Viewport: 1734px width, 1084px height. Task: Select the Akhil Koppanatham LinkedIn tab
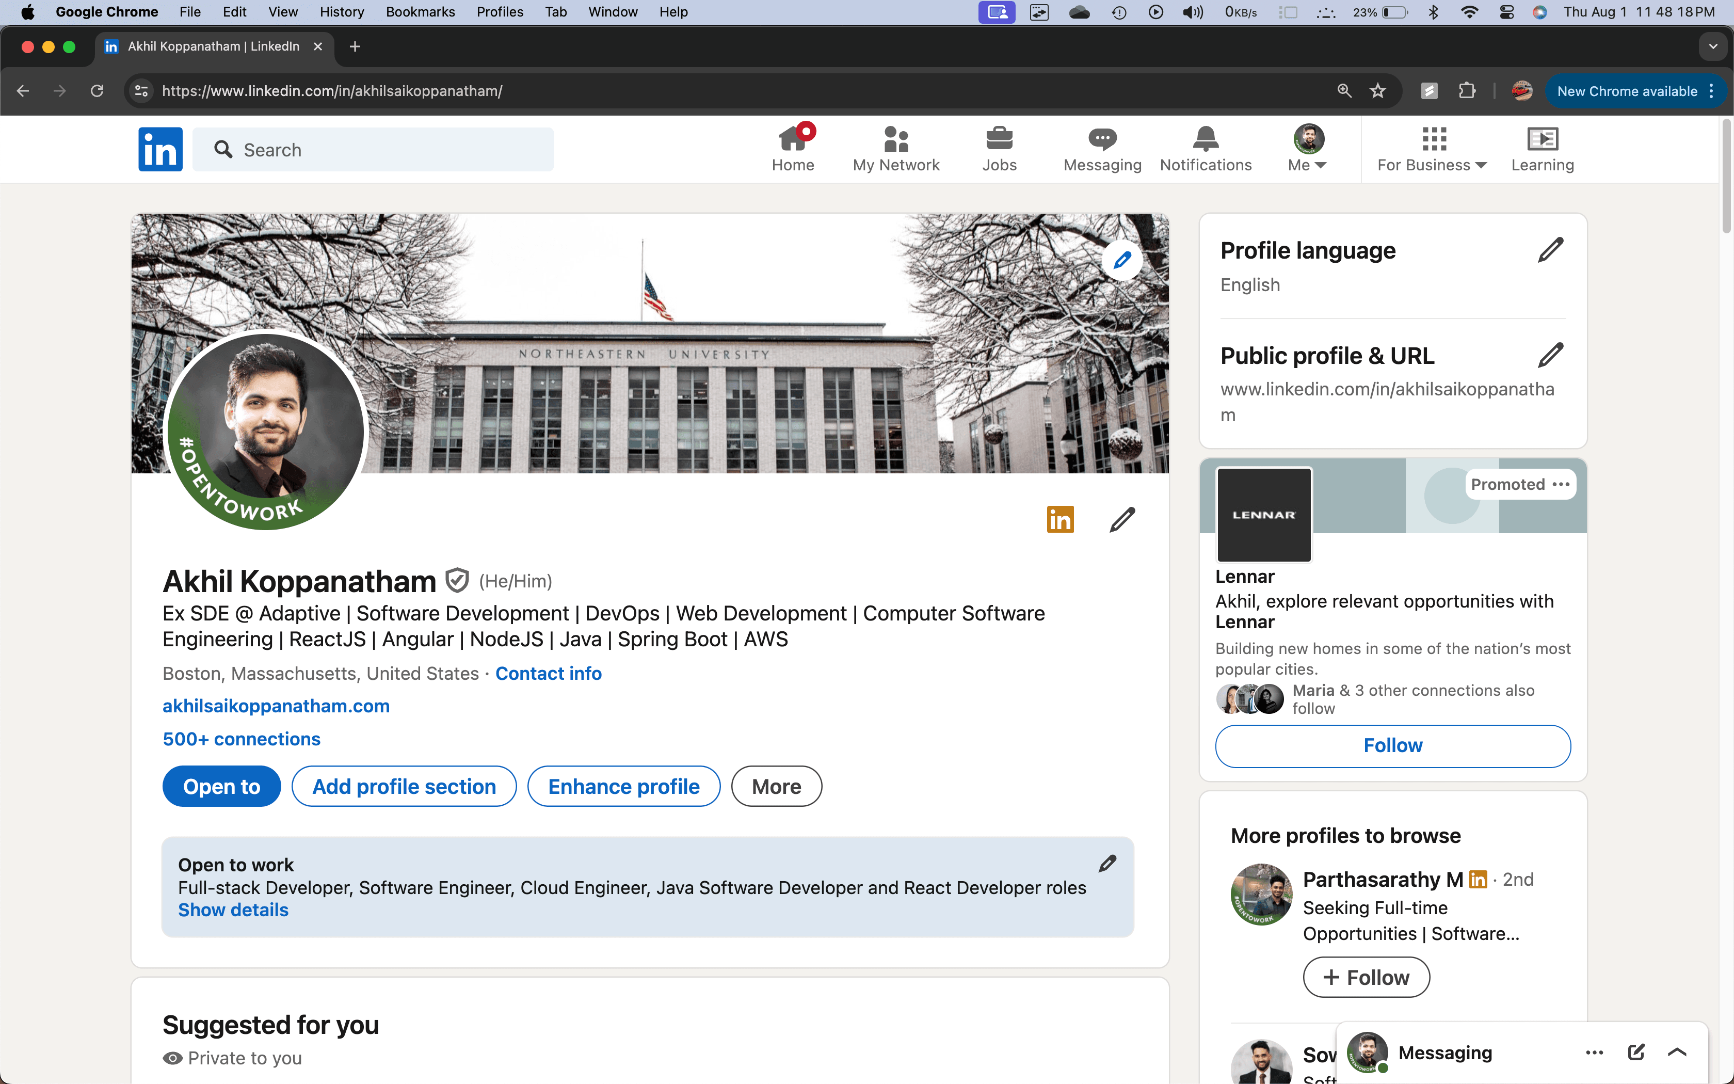pos(213,46)
